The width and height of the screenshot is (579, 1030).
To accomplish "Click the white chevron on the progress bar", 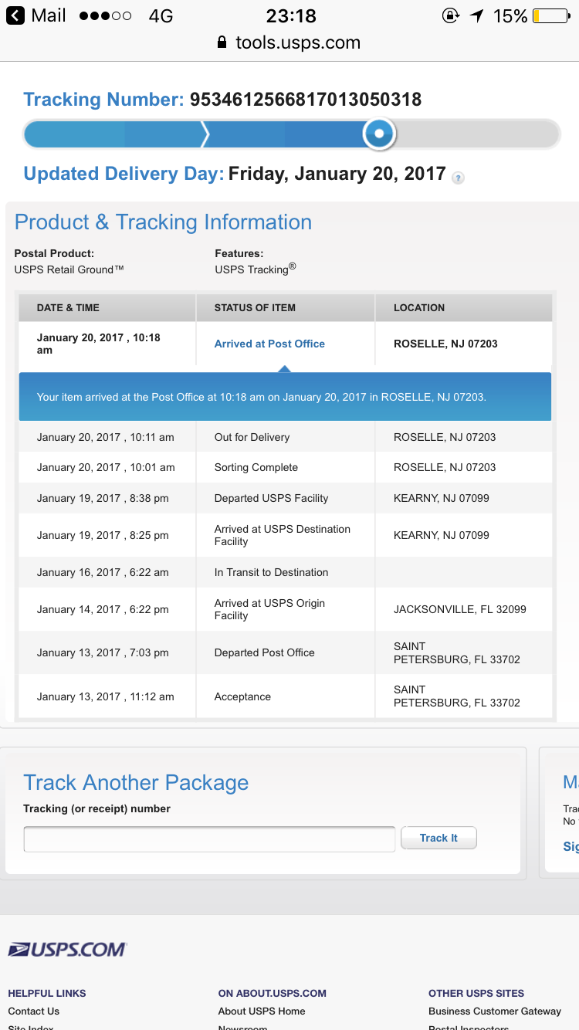I will (x=205, y=134).
